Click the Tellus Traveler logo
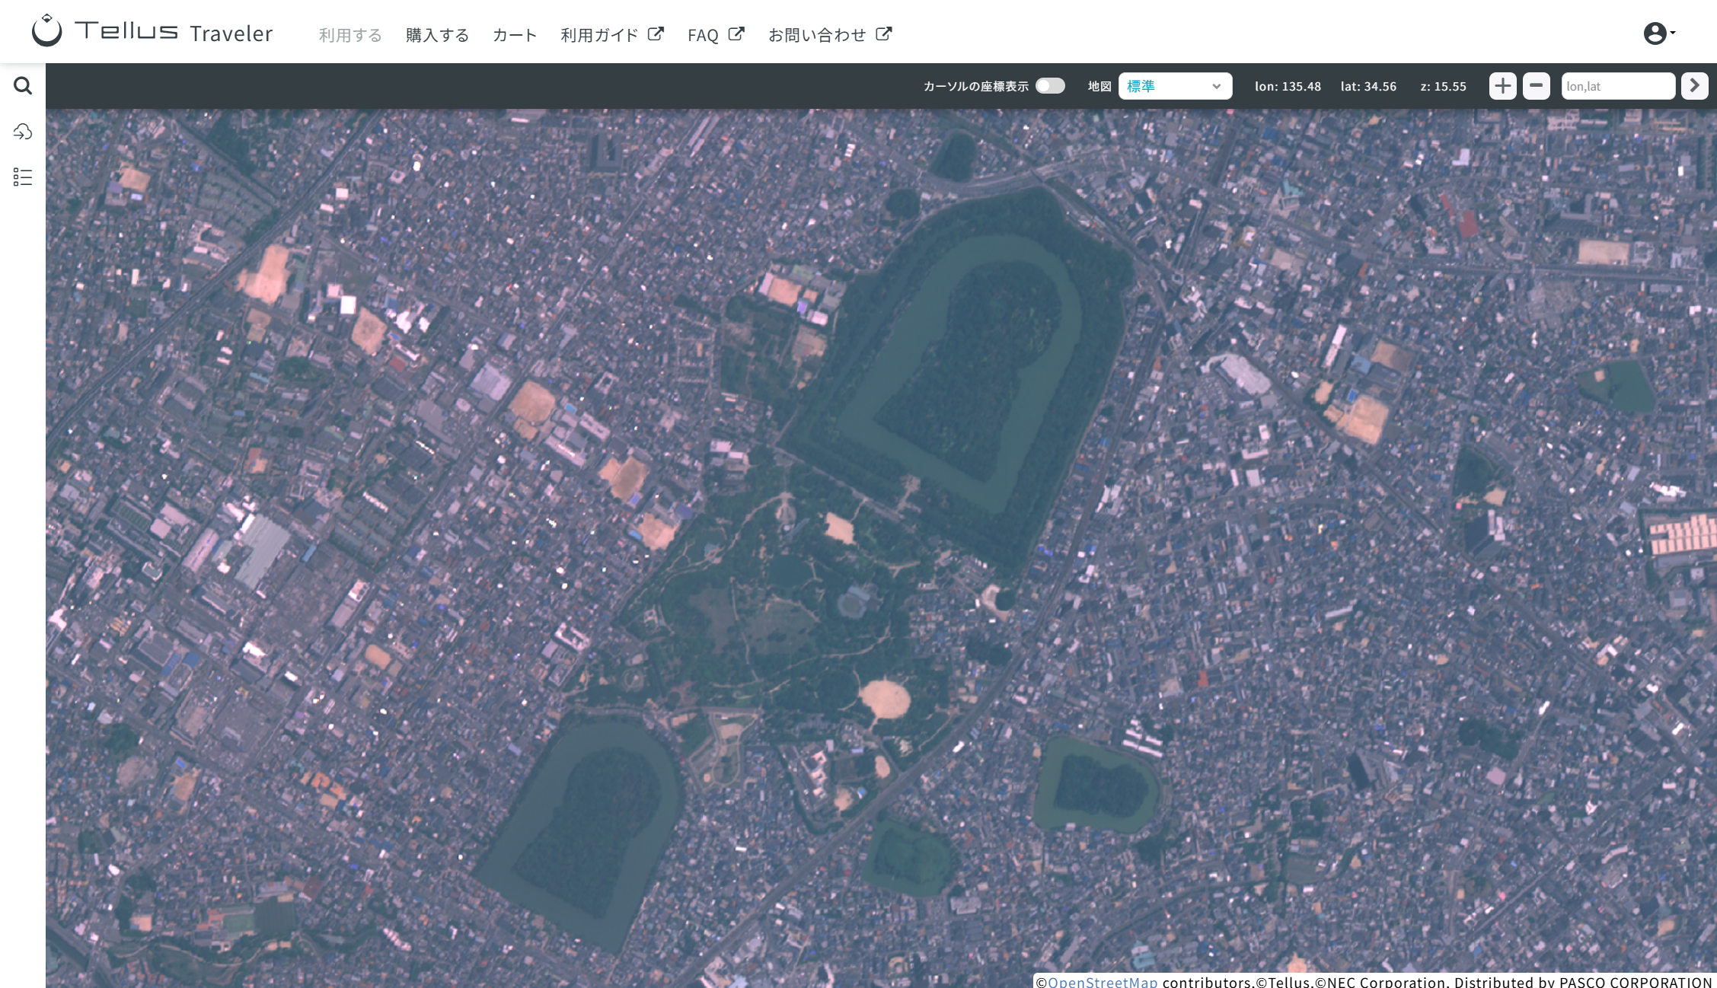Image resolution: width=1717 pixels, height=988 pixels. tap(152, 32)
